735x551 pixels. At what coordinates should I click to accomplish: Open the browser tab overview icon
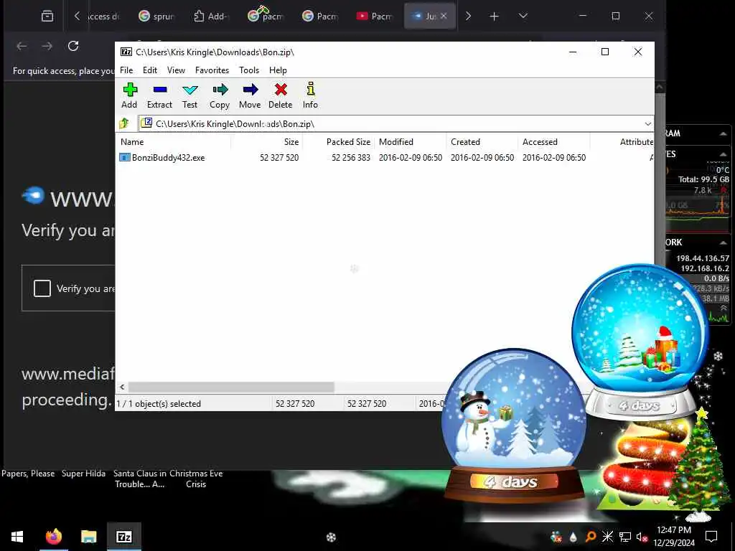47,17
